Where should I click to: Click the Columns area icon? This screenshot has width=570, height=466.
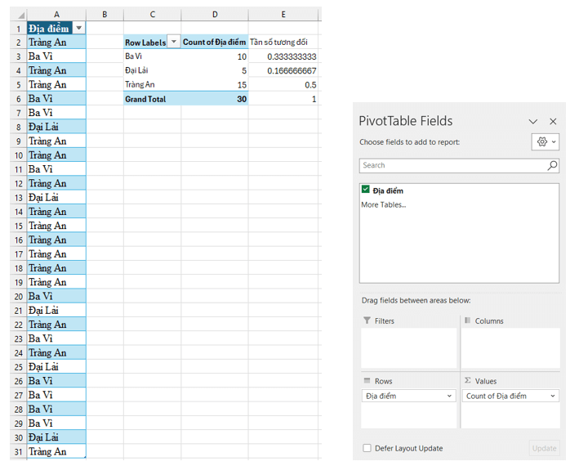tap(468, 320)
